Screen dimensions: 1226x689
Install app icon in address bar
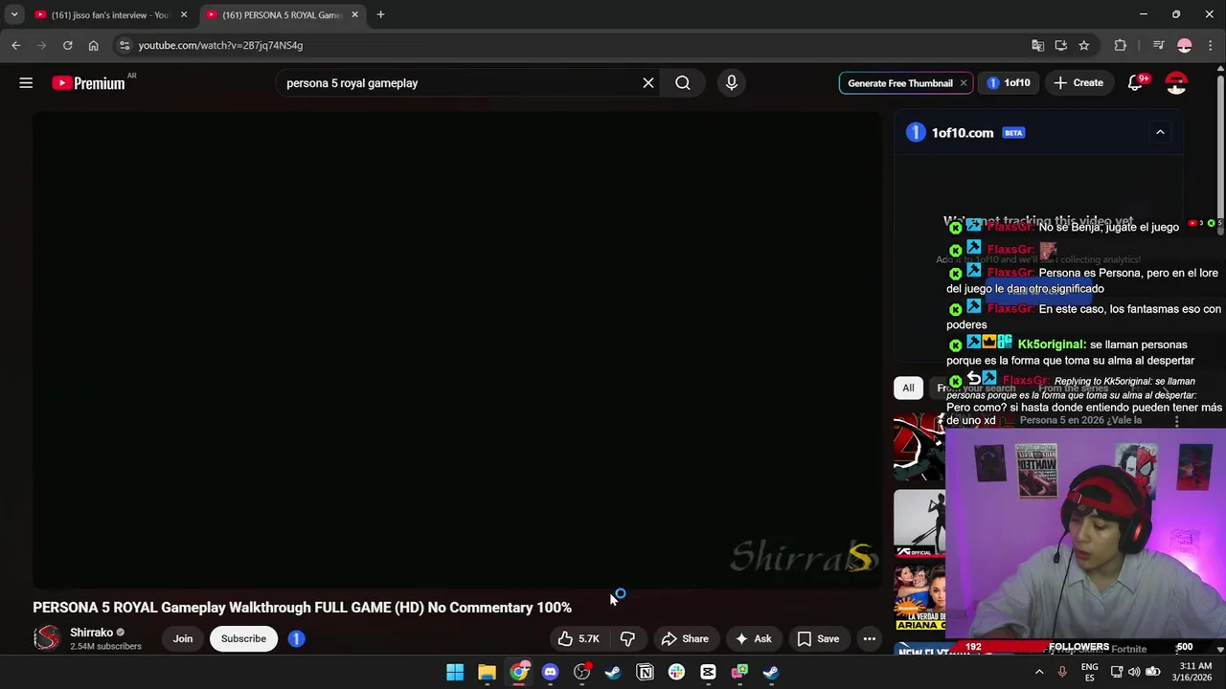pyautogui.click(x=1060, y=45)
